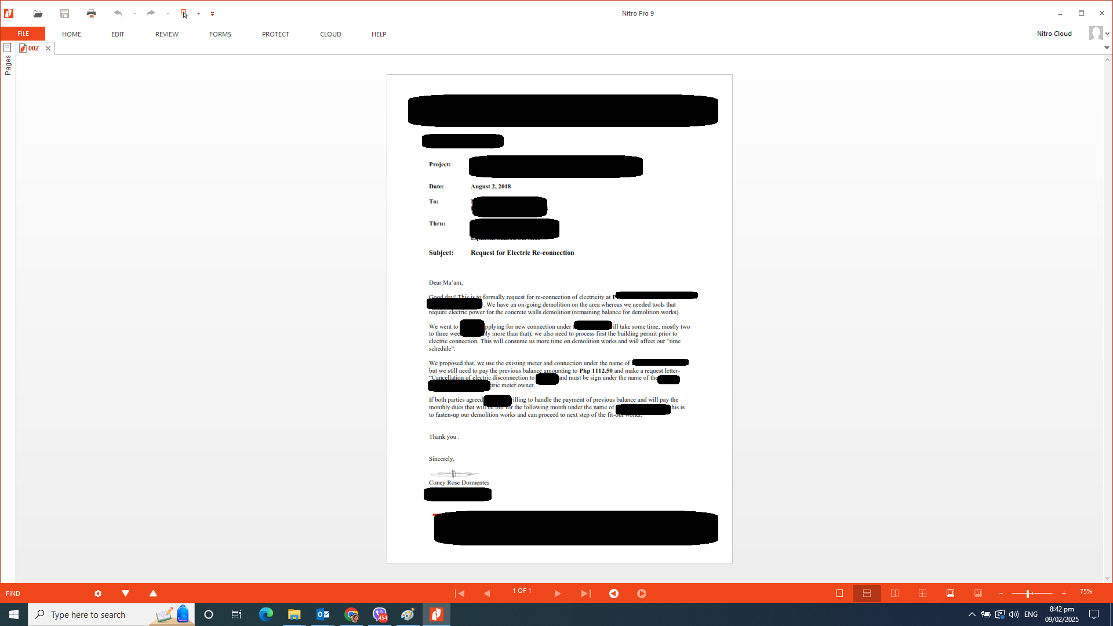The height and width of the screenshot is (626, 1113).
Task: Switch to the FORMS ribbon tab
Action: 220,34
